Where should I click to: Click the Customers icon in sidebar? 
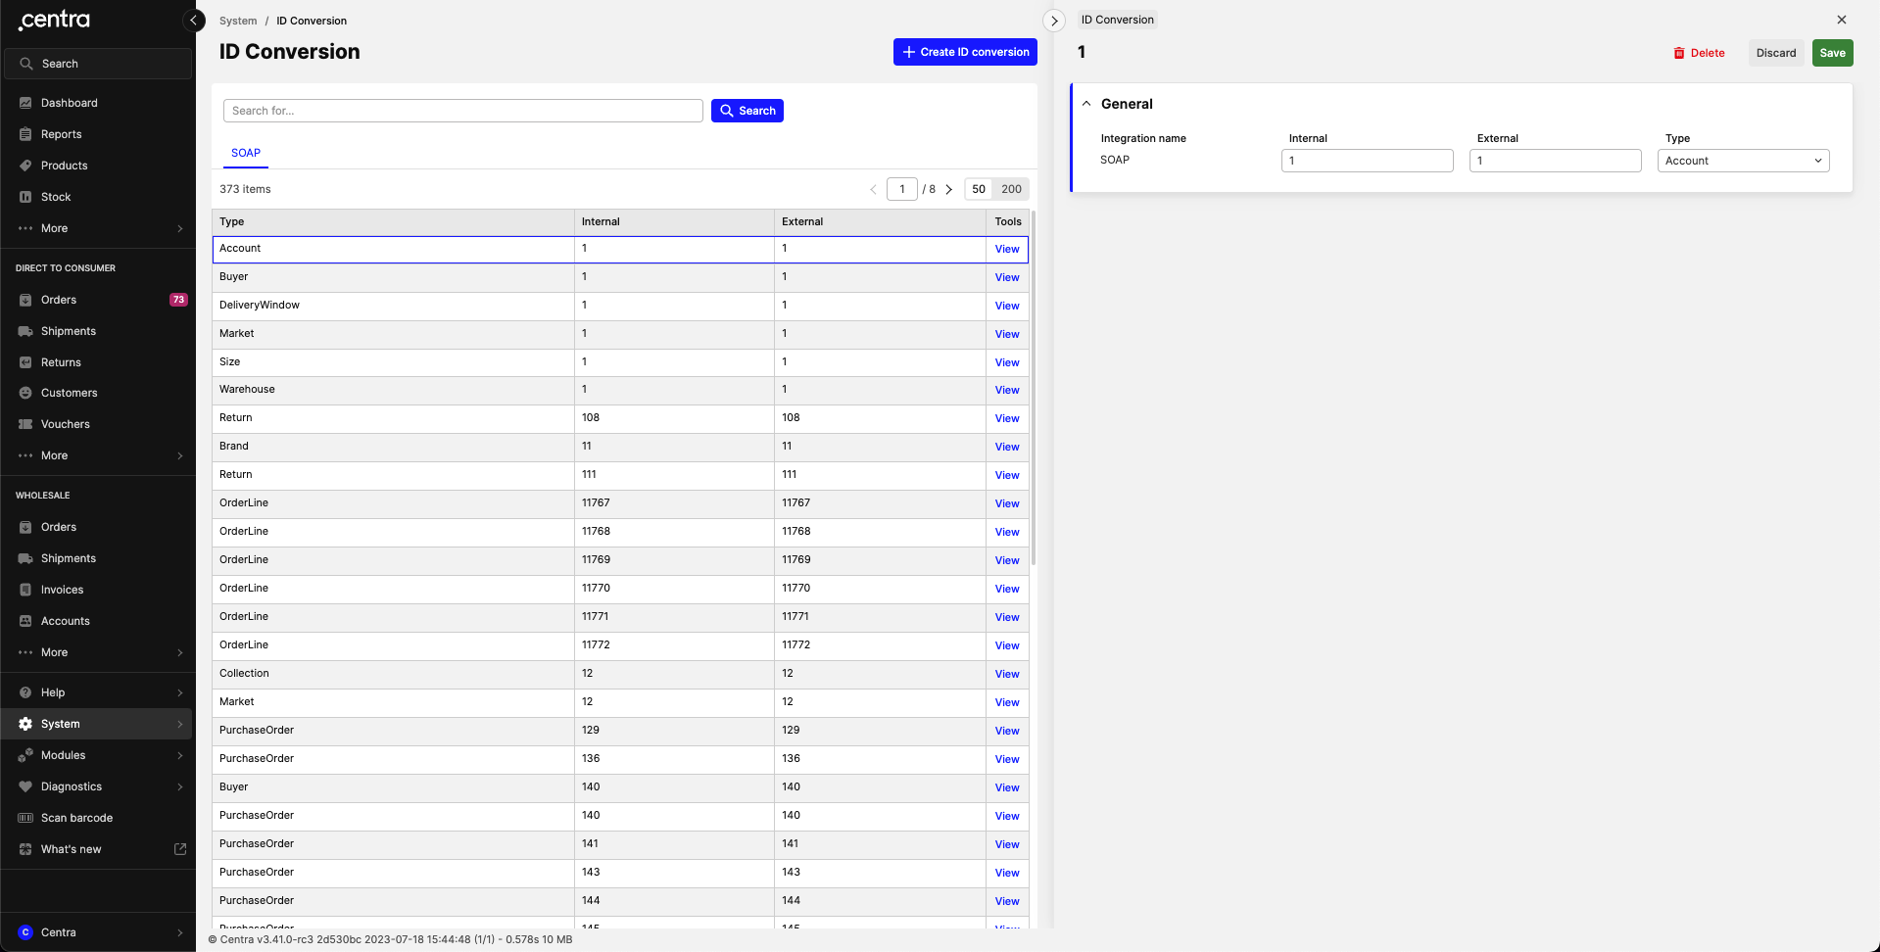25,393
